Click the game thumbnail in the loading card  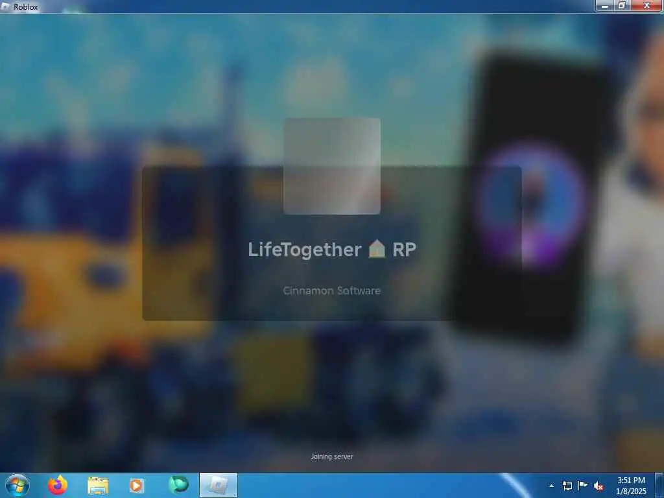(332, 167)
